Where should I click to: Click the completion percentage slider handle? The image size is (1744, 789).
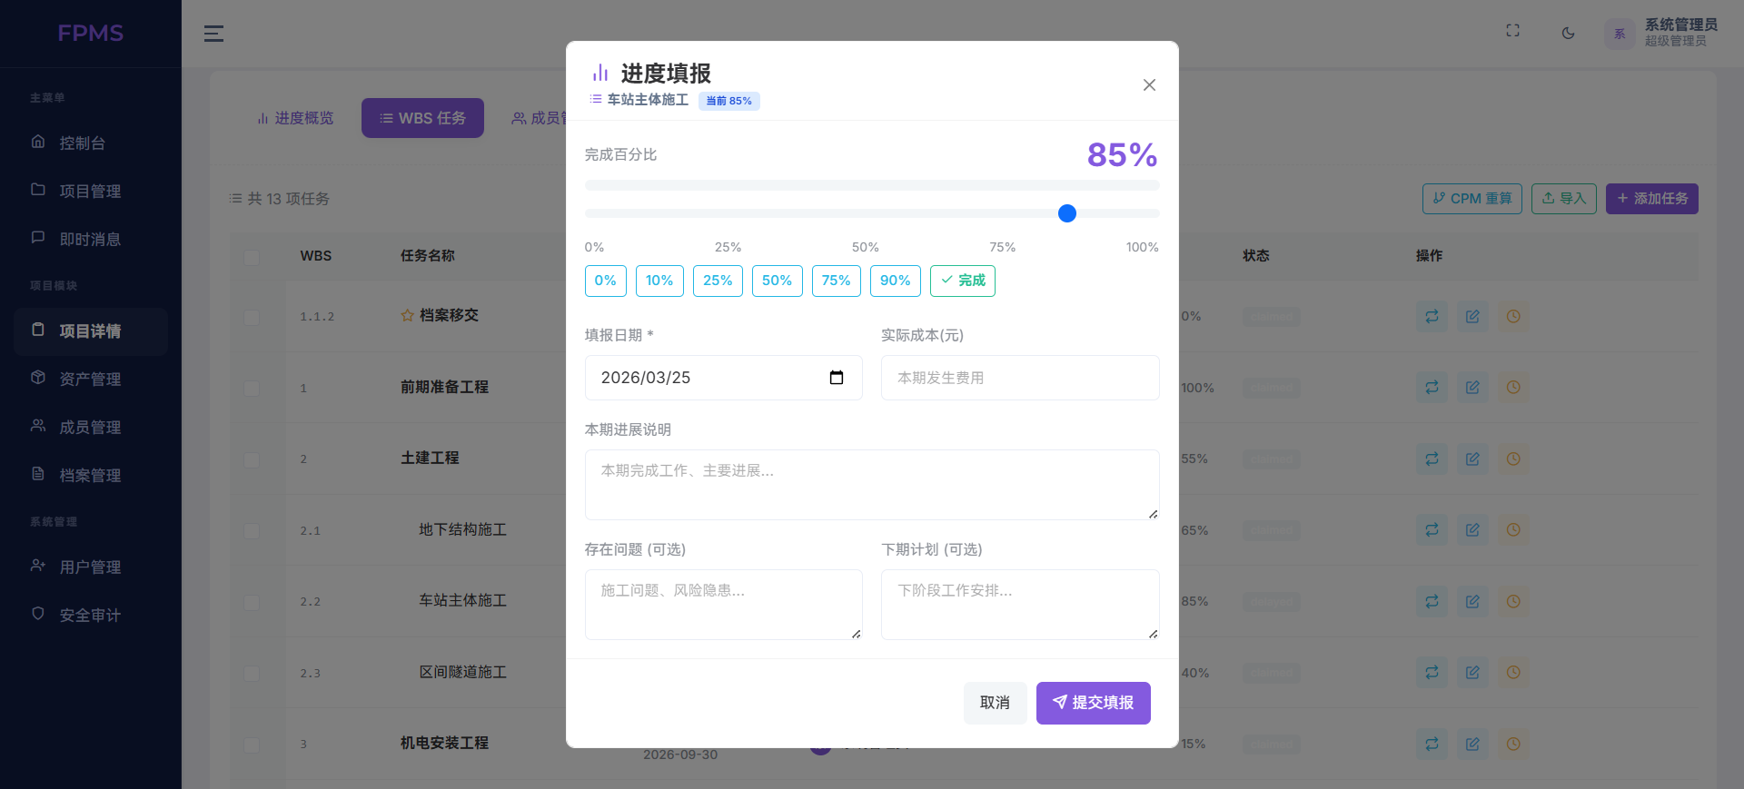point(1067,213)
